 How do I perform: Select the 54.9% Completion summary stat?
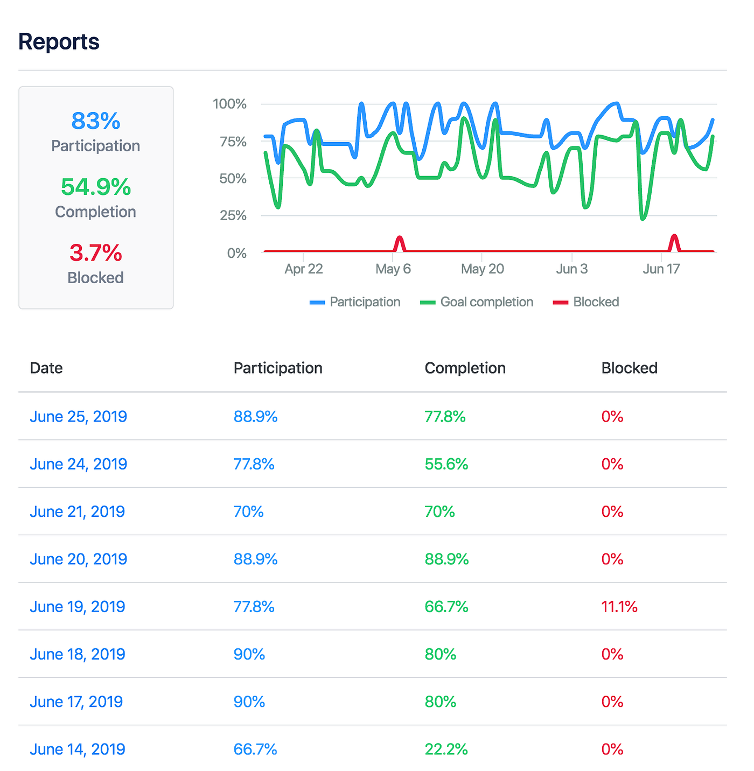tap(95, 187)
